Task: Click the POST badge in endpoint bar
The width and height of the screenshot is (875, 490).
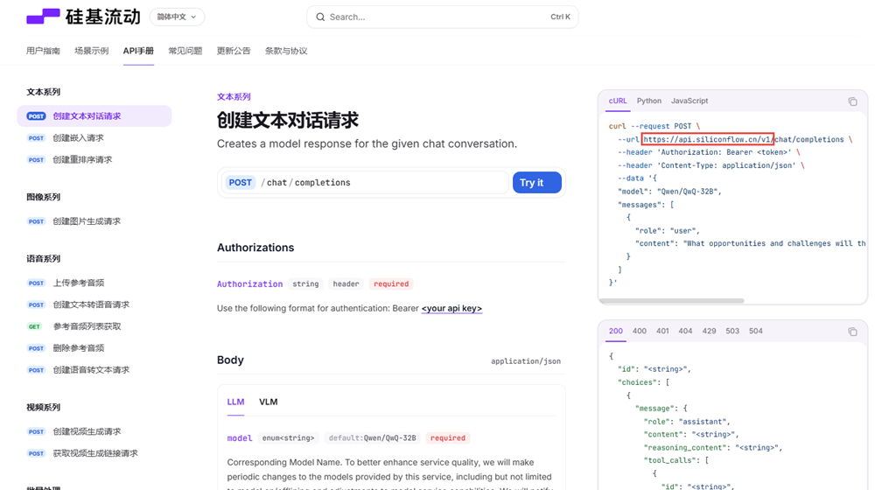Action: (x=240, y=183)
